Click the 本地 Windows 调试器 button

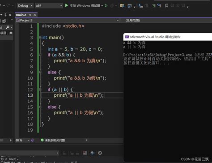click(84, 6)
